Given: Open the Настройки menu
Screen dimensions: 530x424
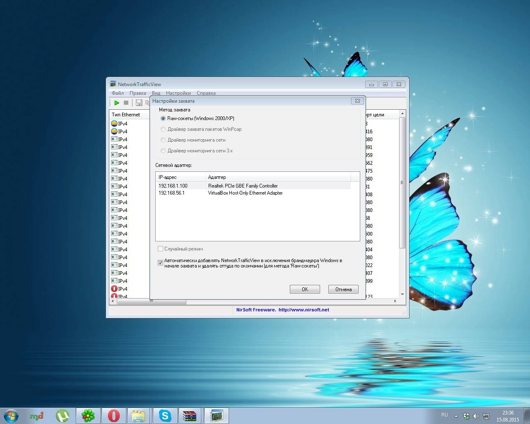Looking at the screenshot, I should tap(178, 93).
